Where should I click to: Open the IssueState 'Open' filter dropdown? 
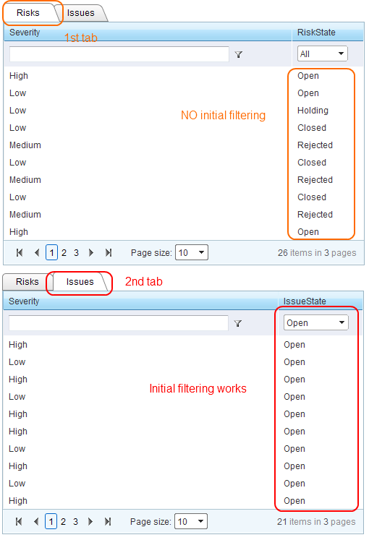[316, 322]
